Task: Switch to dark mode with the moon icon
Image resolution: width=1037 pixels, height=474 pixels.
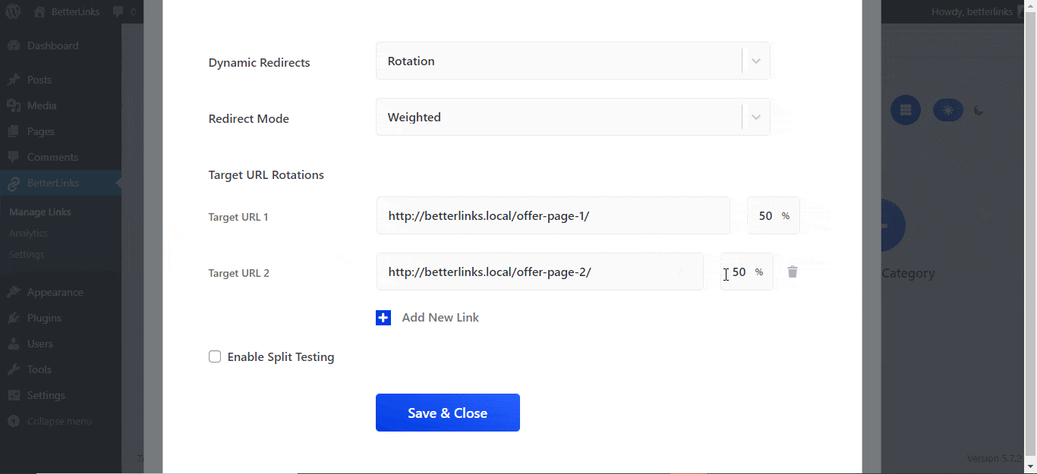Action: pos(978,110)
